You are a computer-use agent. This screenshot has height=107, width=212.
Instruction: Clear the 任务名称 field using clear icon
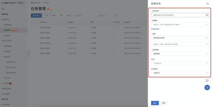[207, 15]
